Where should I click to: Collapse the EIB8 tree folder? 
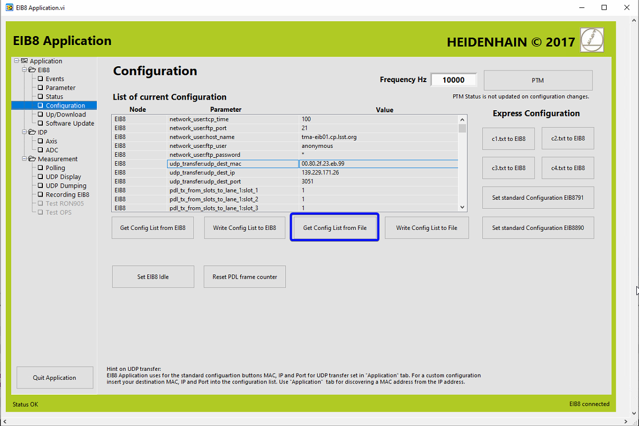coord(24,70)
